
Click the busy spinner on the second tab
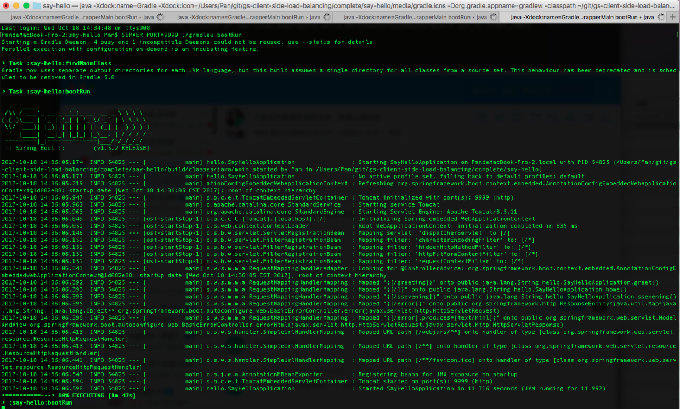click(x=327, y=17)
